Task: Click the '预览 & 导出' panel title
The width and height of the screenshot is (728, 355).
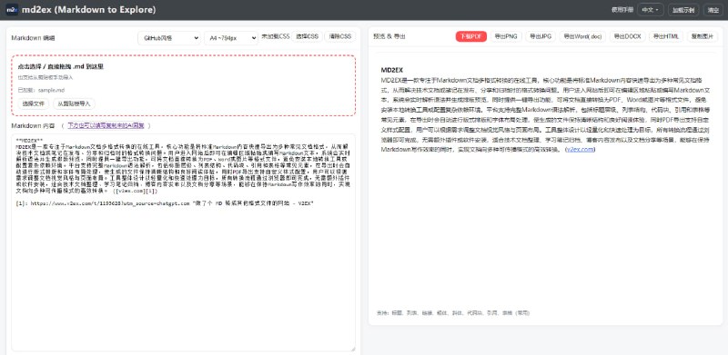Action: pyautogui.click(x=389, y=36)
